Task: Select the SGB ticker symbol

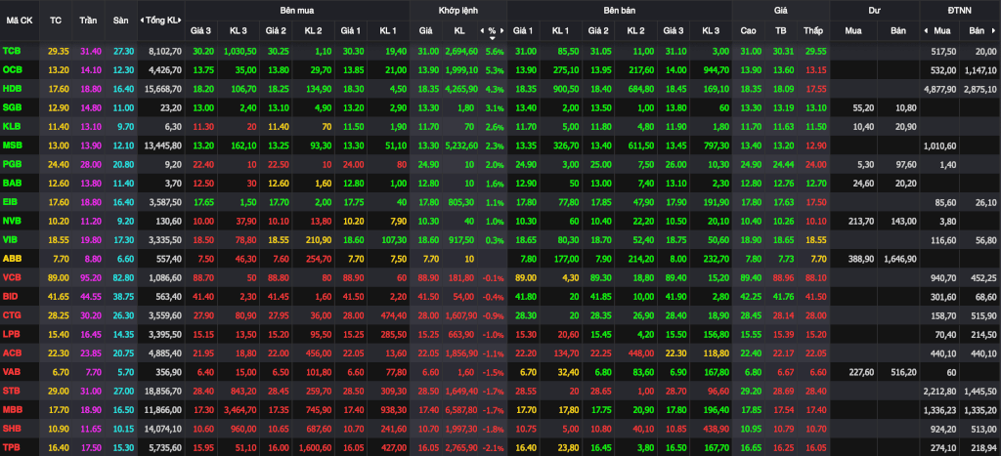Action: (x=12, y=107)
